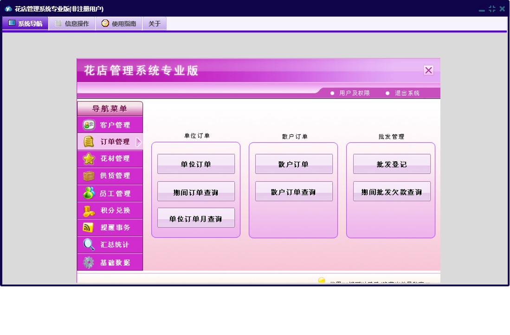Click the 单位订单 button

[196, 164]
